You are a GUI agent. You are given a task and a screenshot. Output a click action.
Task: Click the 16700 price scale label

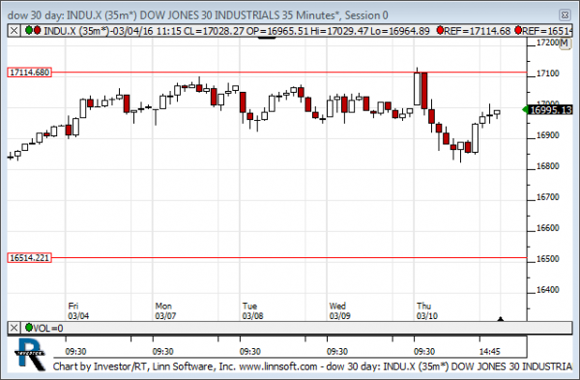tap(548, 197)
